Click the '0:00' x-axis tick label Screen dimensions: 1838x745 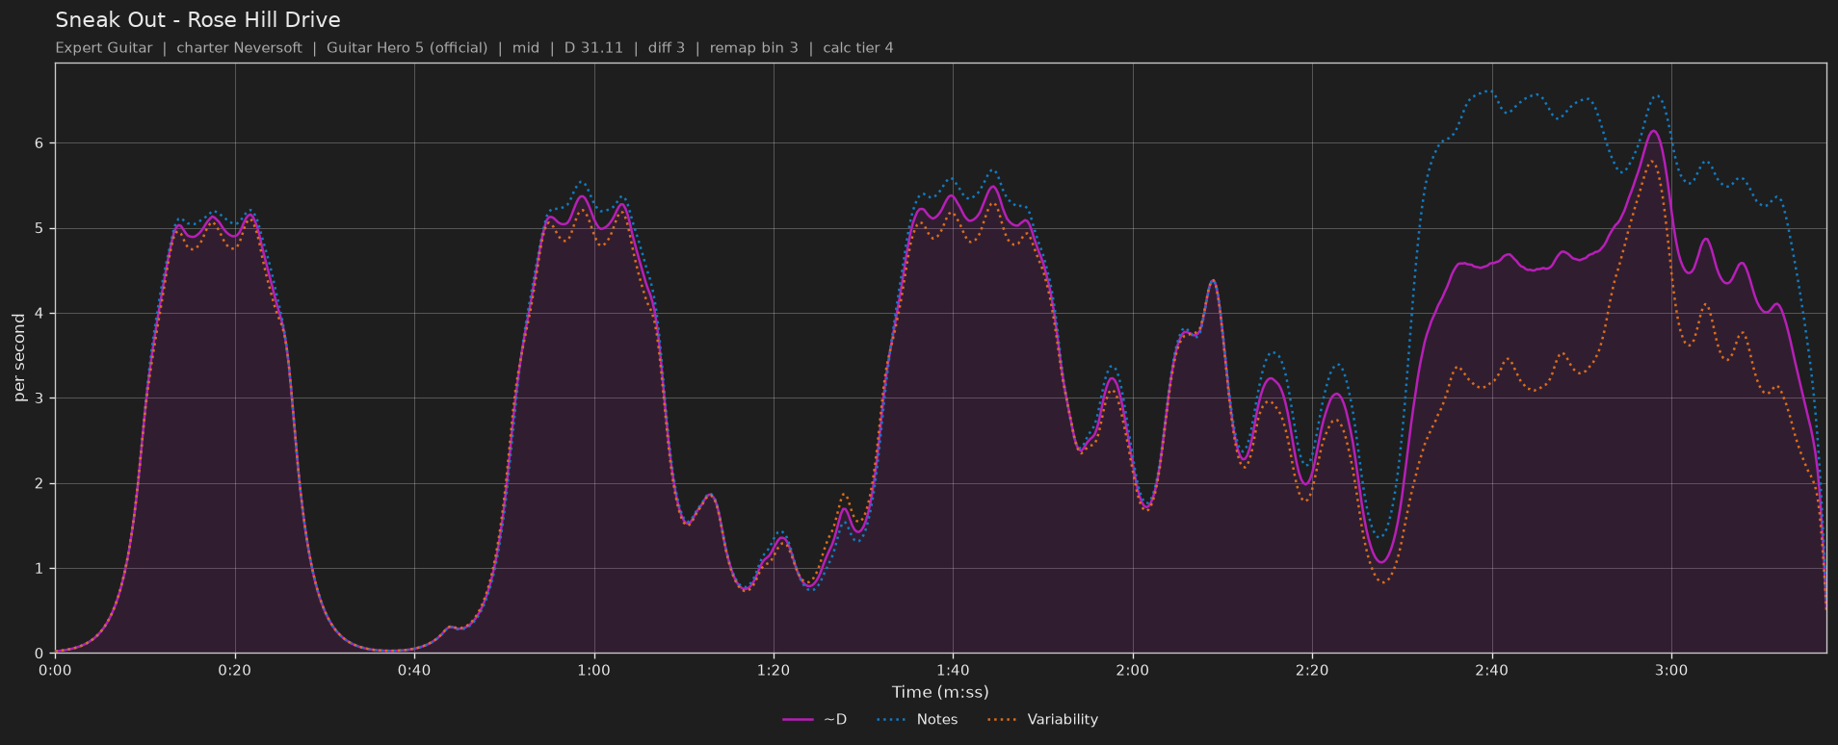55,671
